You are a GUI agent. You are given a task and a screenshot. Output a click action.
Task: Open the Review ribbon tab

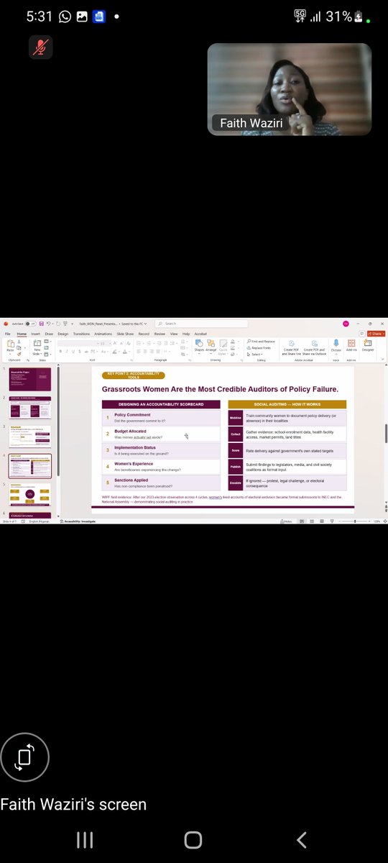coord(160,334)
